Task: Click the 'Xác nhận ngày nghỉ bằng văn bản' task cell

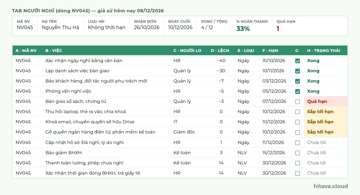Action: click(x=84, y=61)
